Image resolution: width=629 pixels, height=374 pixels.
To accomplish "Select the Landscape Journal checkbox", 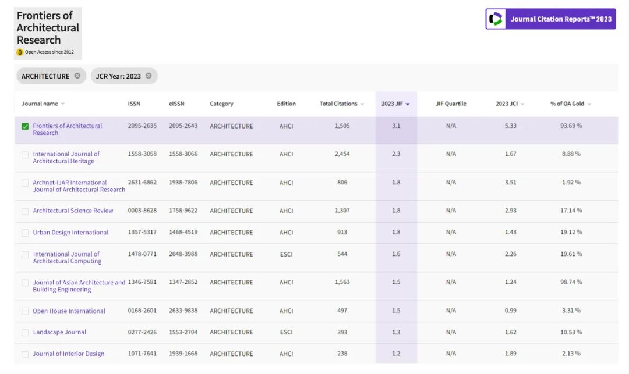I will (25, 333).
